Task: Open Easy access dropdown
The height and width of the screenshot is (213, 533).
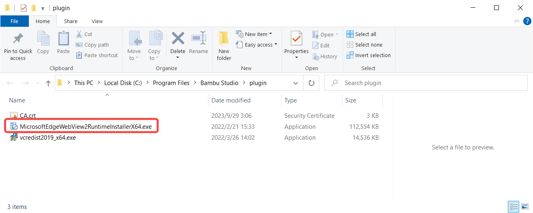Action: point(256,45)
